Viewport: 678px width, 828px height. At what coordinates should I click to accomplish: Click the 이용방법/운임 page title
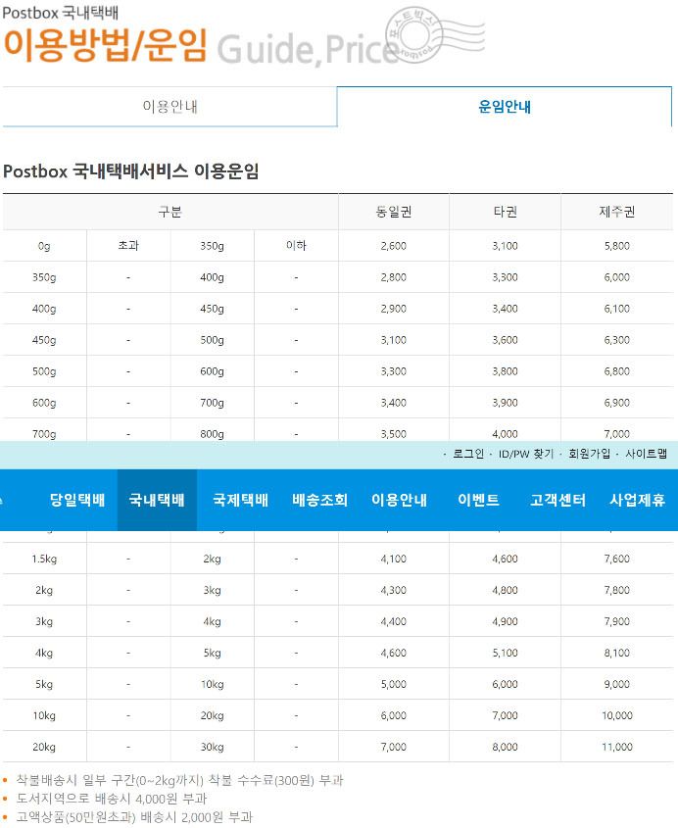[x=105, y=45]
